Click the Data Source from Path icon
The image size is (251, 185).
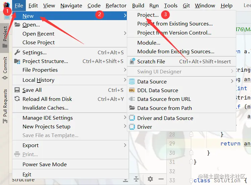point(132,108)
